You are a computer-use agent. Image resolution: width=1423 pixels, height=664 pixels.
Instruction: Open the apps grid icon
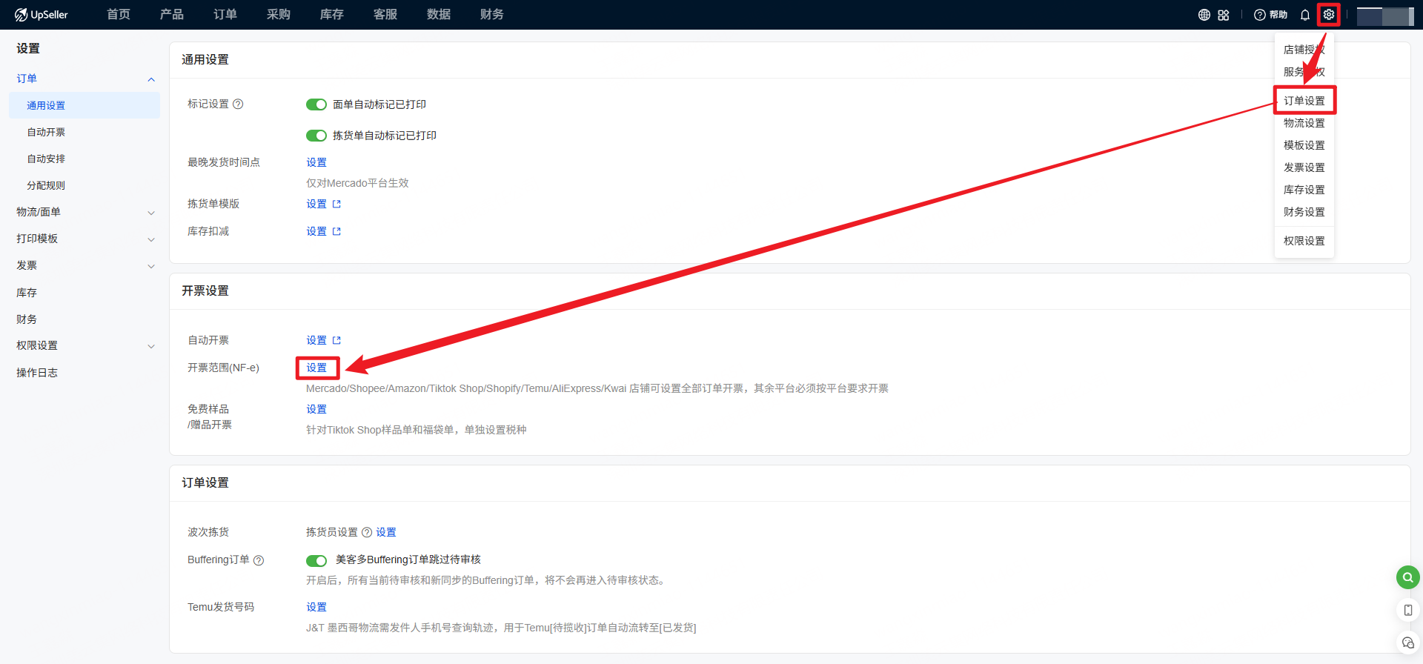pyautogui.click(x=1223, y=15)
